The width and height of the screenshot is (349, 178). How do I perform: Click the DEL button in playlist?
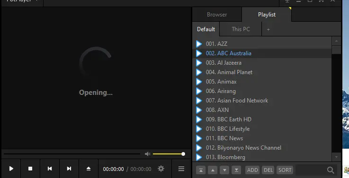(268, 170)
